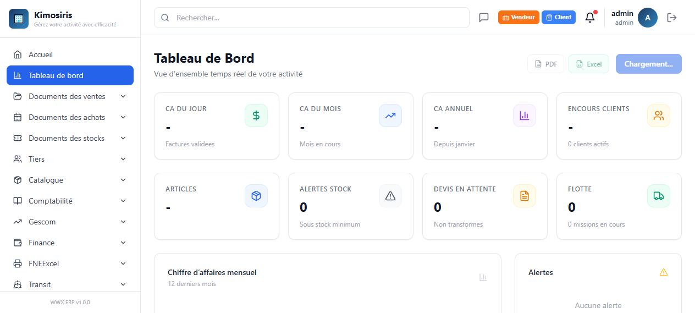Click the Factures validees text

tap(190, 144)
